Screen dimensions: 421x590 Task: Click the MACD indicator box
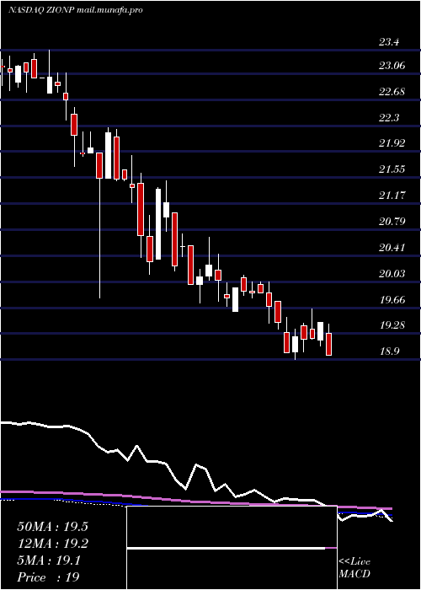click(232, 548)
